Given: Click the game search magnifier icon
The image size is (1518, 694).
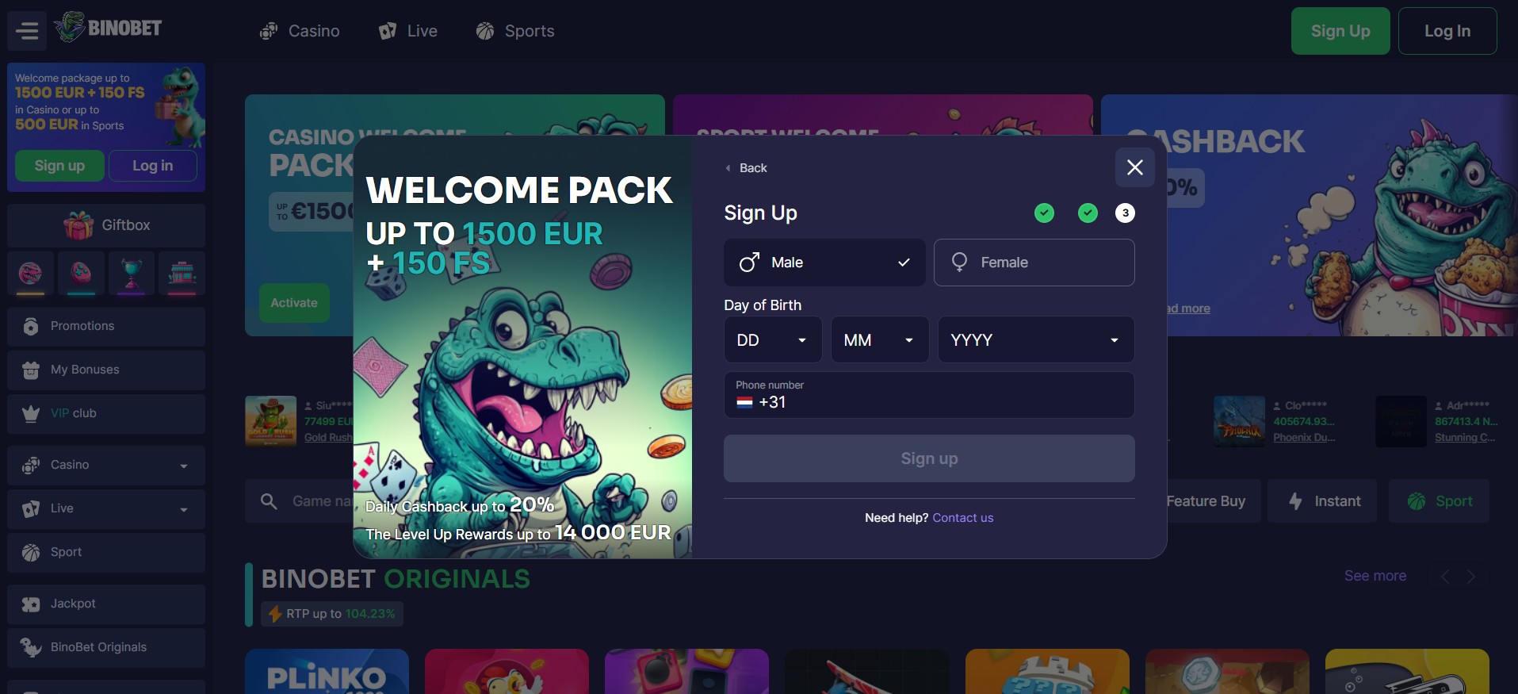Looking at the screenshot, I should click(269, 501).
